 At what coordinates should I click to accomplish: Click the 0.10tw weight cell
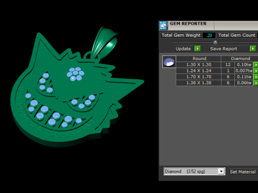244,65
